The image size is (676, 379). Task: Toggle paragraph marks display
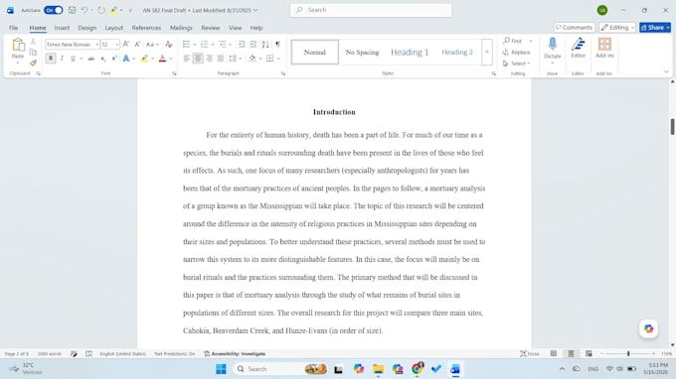(x=277, y=44)
